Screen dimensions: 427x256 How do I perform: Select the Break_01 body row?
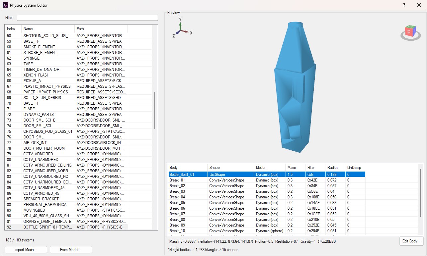pos(266,180)
